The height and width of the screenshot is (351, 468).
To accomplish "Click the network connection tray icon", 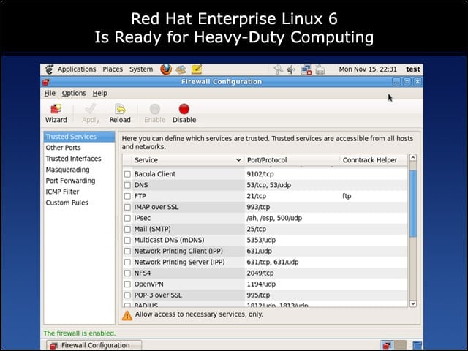I will click(306, 69).
